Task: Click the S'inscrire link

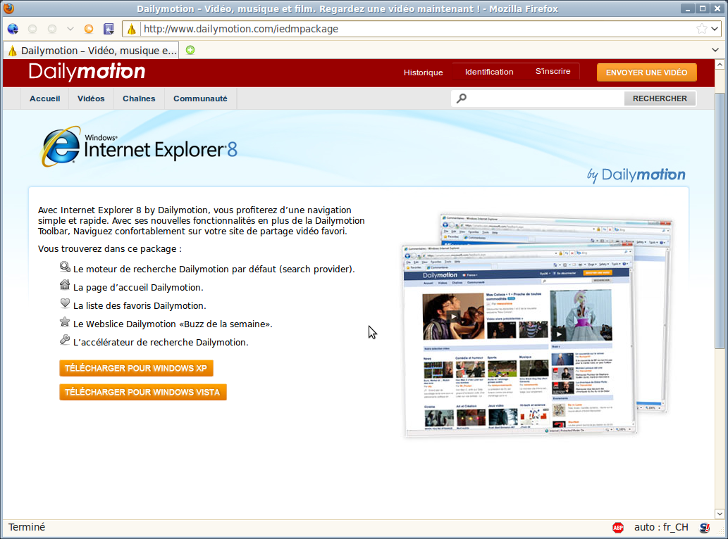Action: pyautogui.click(x=553, y=71)
